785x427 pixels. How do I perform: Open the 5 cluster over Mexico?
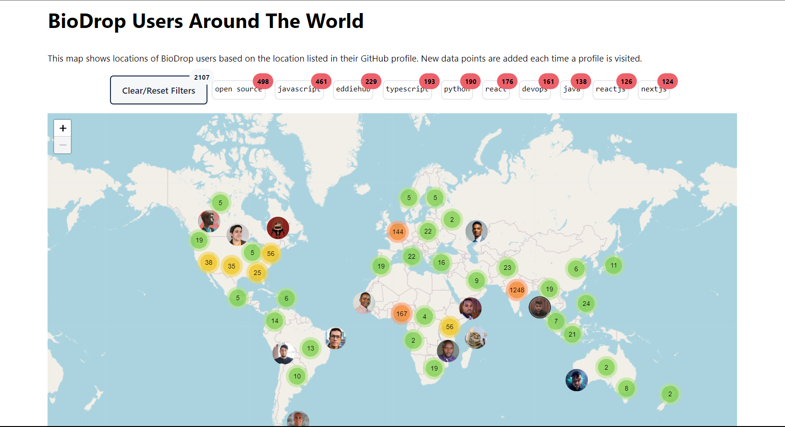pyautogui.click(x=238, y=298)
